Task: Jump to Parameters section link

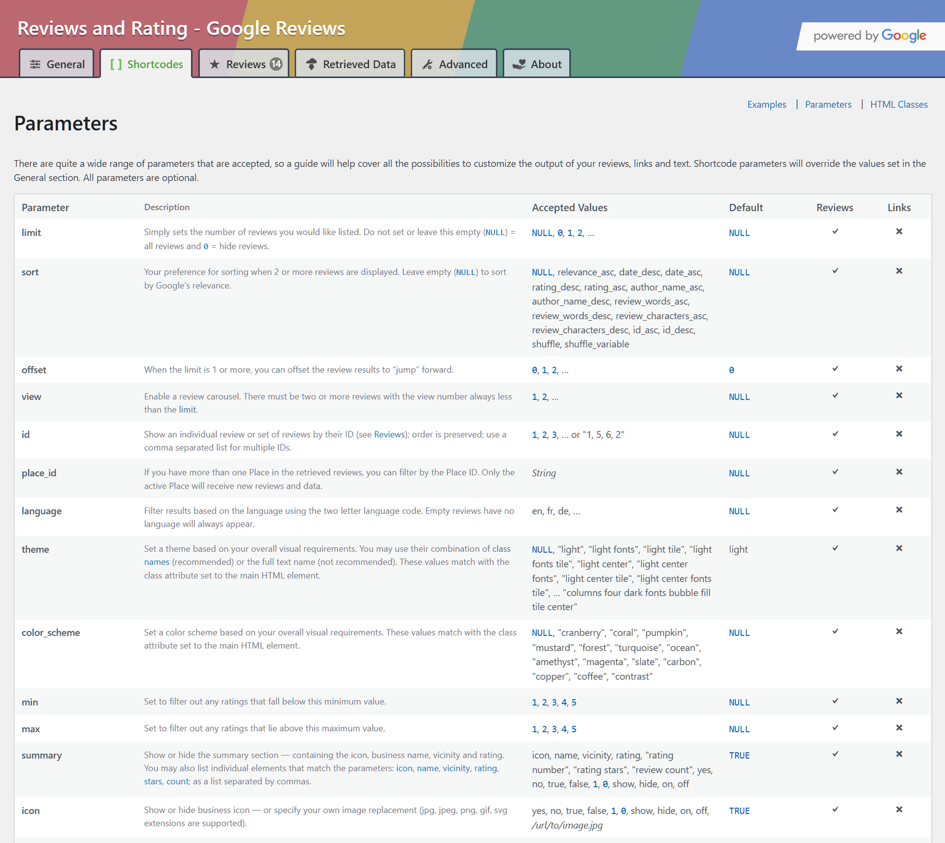Action: pos(828,105)
